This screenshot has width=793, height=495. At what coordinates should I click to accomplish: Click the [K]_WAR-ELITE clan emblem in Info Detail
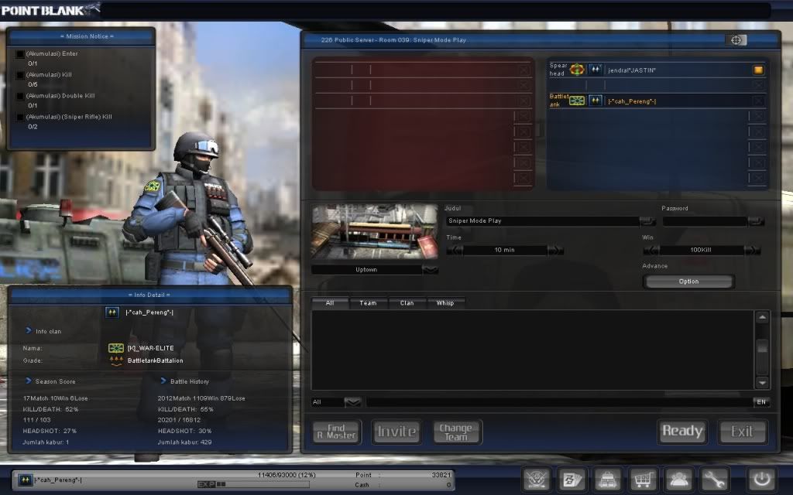point(116,348)
